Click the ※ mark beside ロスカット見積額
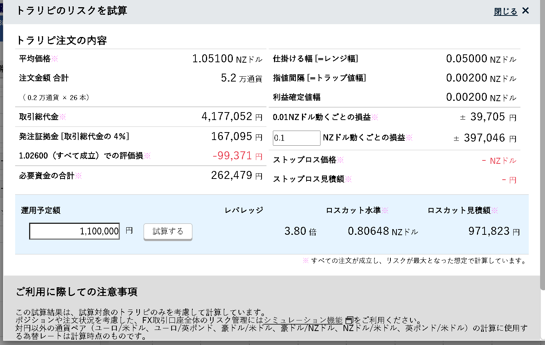The height and width of the screenshot is (345, 545). [494, 211]
